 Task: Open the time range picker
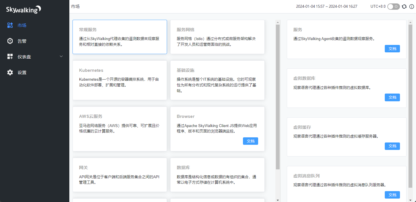(326, 7)
